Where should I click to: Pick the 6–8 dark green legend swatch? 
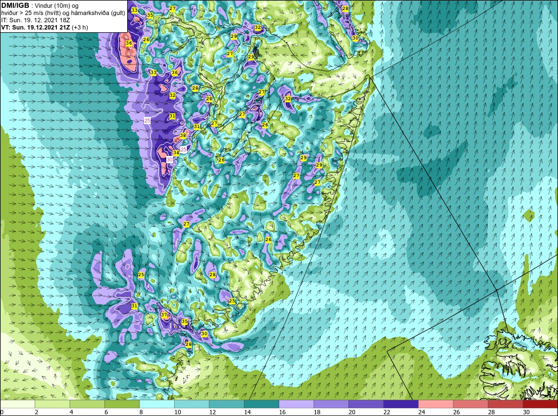122,404
